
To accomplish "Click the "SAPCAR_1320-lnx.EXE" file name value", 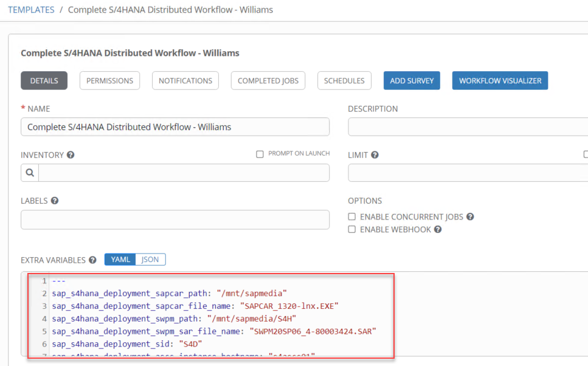I will tap(289, 306).
